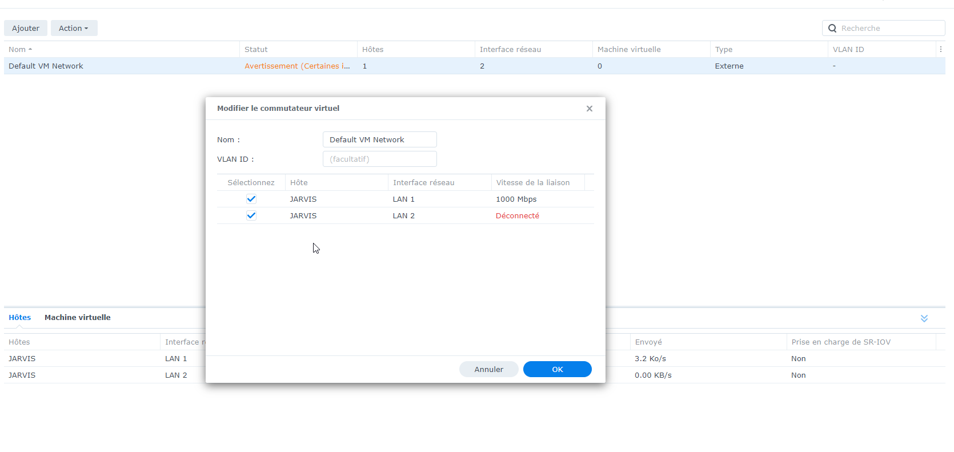Close the Modifier le commutateur virtuel dialog

click(589, 109)
